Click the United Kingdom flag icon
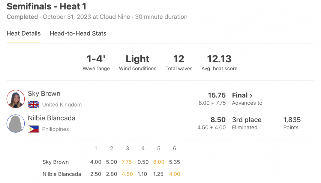The image size is (321, 183). tap(33, 105)
